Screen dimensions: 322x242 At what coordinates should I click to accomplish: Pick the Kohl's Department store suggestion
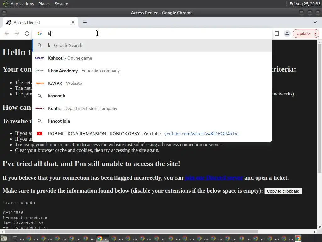(152, 108)
